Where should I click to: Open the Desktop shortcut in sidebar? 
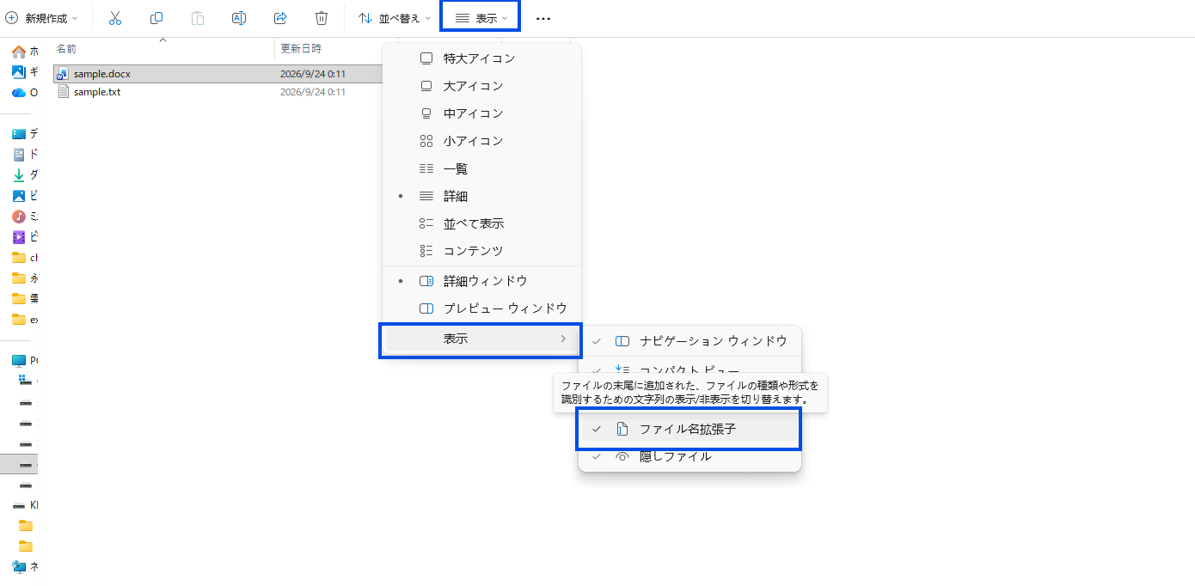pyautogui.click(x=24, y=134)
